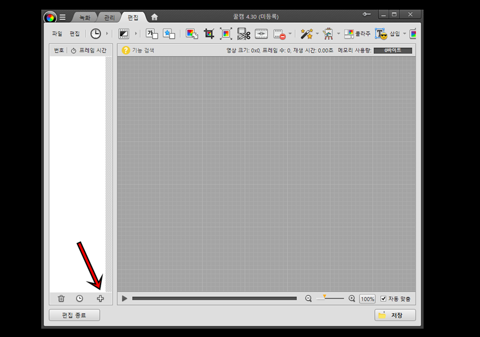Screen dimensions: 480x337
Task: Expand the arrow next to the film frame tool
Action: point(135,33)
